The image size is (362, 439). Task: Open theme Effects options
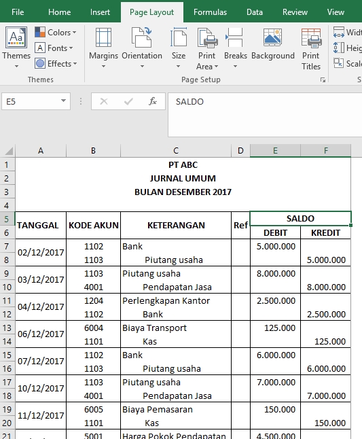[x=56, y=64]
